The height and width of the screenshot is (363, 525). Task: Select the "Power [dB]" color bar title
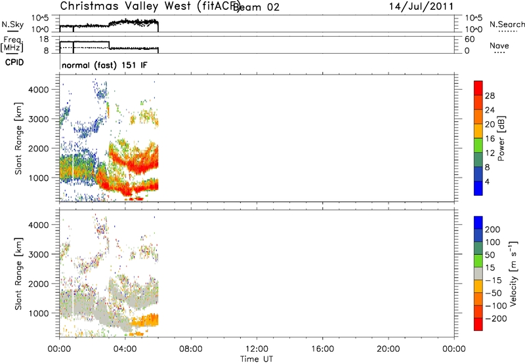(501, 138)
